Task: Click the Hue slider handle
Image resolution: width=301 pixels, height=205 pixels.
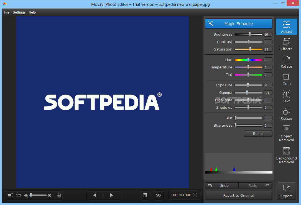Action: click(248, 60)
